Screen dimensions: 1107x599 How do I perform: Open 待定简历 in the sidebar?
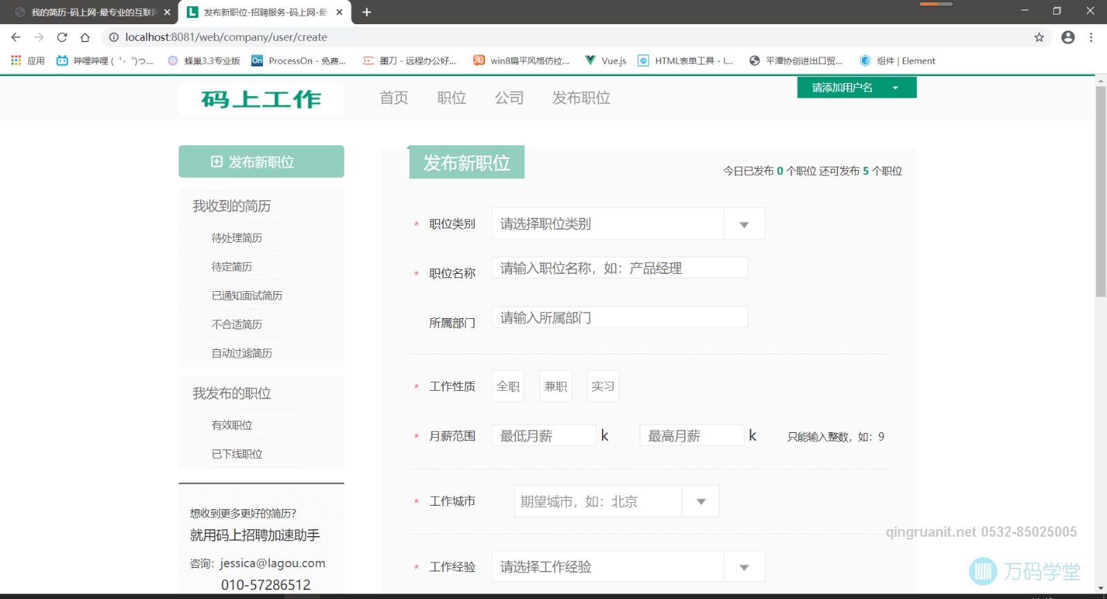(232, 267)
